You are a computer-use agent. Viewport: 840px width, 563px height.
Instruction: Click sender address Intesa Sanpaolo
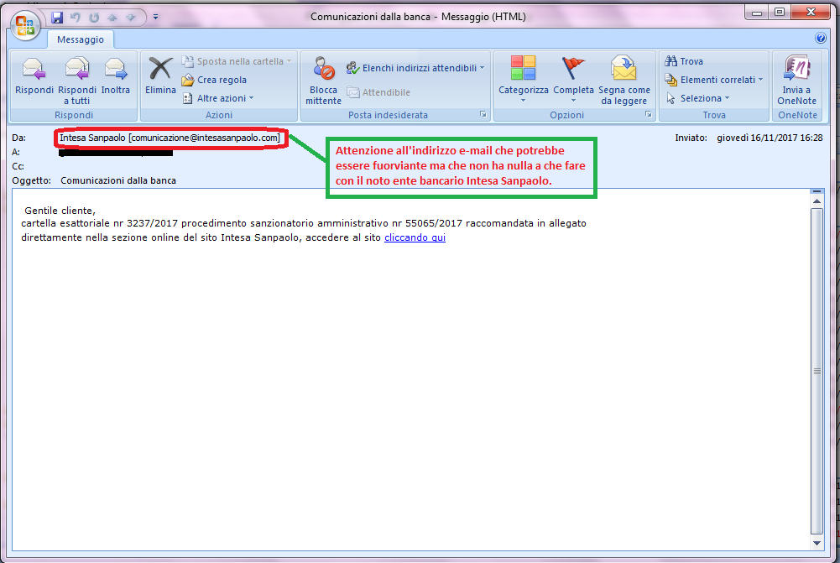click(170, 138)
